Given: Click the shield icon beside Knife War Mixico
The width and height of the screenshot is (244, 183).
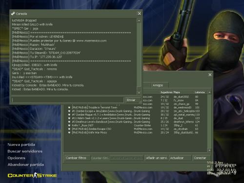Looking at the screenshot, I should coord(69,133).
